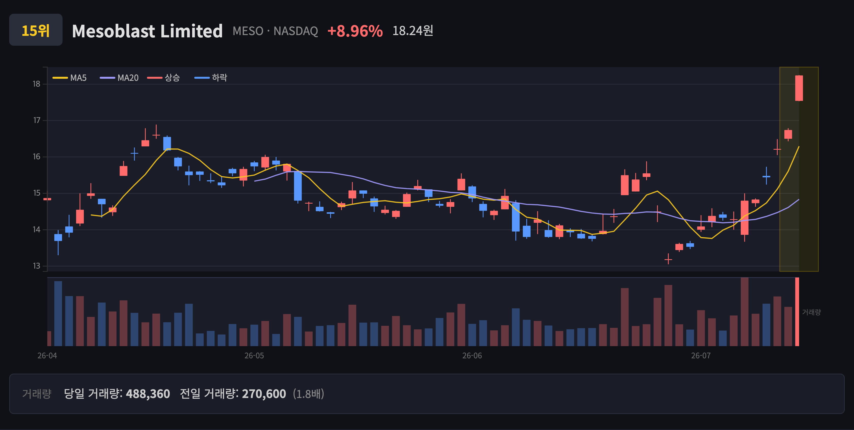This screenshot has width=854, height=430.
Task: Toggle the 상승 legend entry
Action: pyautogui.click(x=164, y=78)
